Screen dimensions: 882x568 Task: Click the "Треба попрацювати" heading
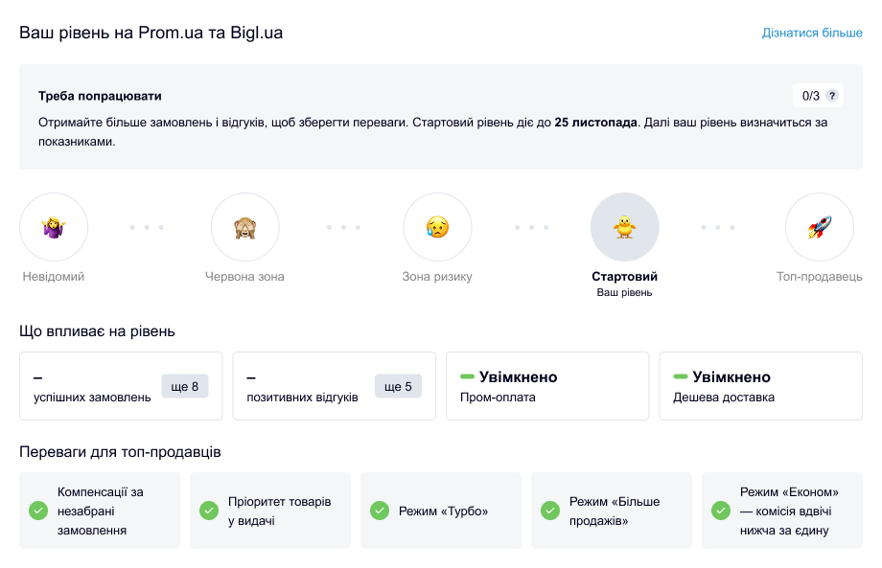100,96
